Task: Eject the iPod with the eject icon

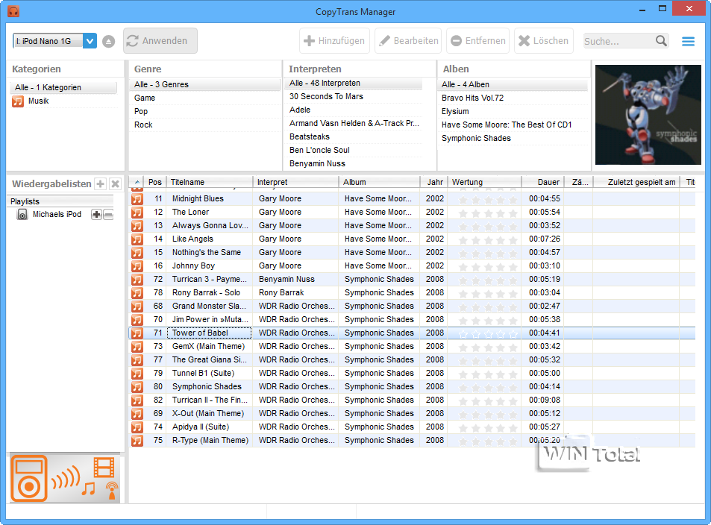Action: [109, 41]
